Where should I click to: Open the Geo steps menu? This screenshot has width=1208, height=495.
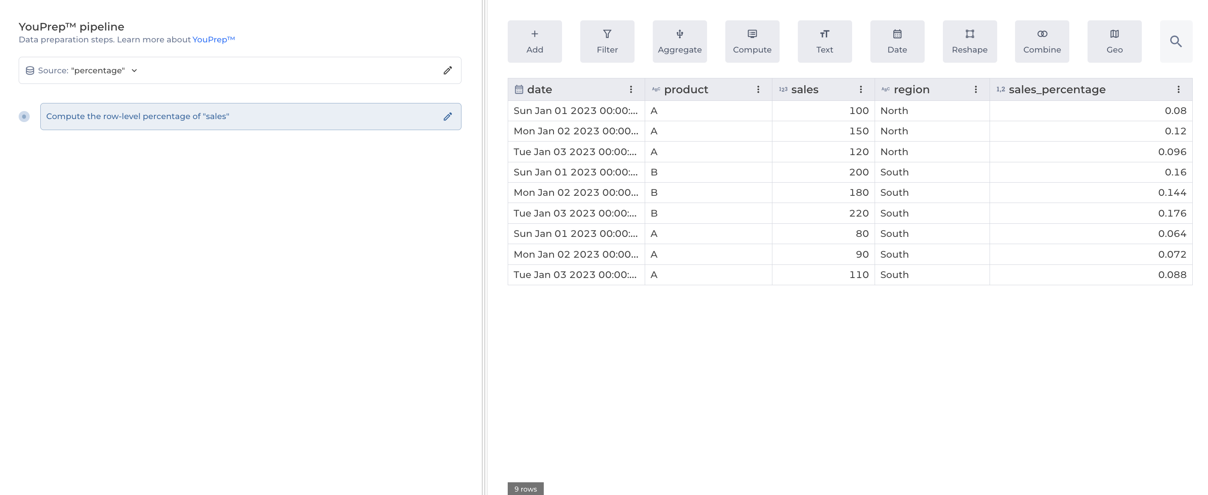(1114, 41)
